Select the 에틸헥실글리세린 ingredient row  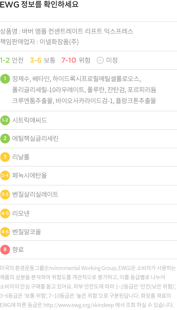(88, 138)
